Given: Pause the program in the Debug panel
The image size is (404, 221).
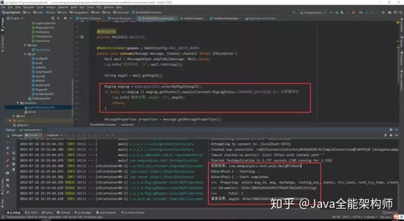Looking at the screenshot, I should [7, 148].
